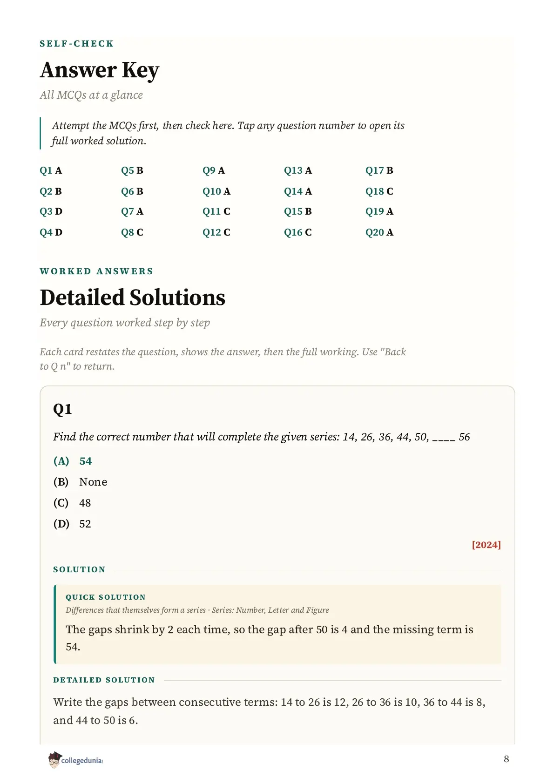554x784 pixels.
Task: Open the Q5 answer key link
Action: coord(132,170)
